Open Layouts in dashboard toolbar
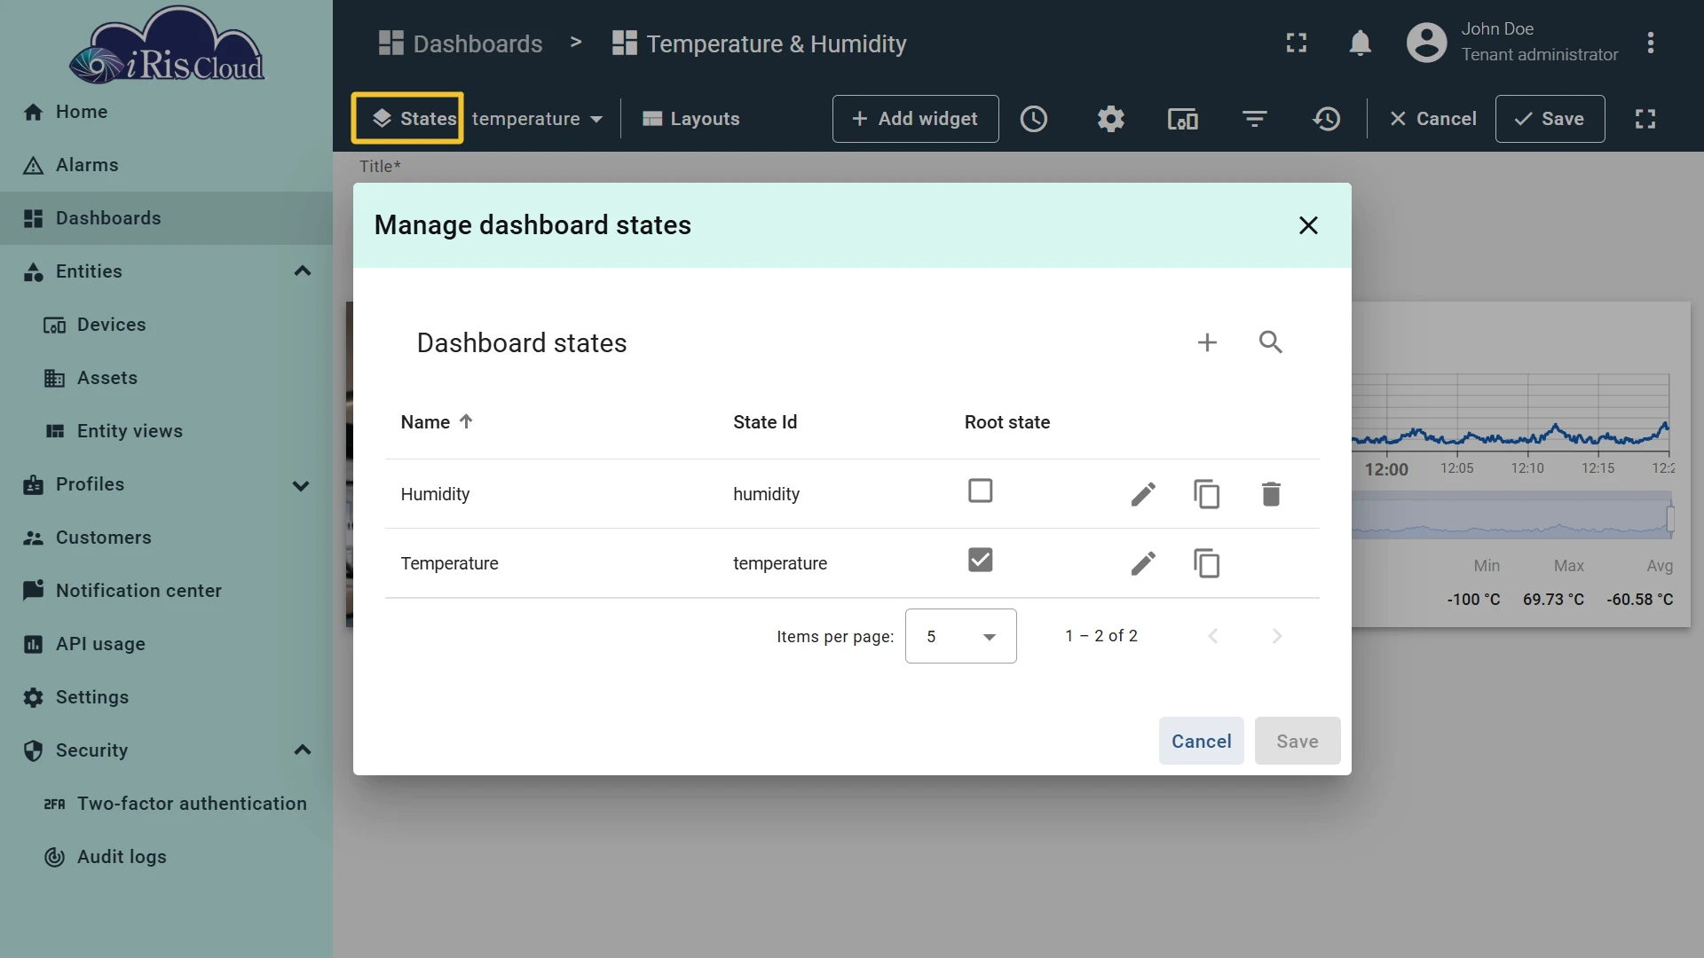1704x958 pixels. [x=690, y=119]
